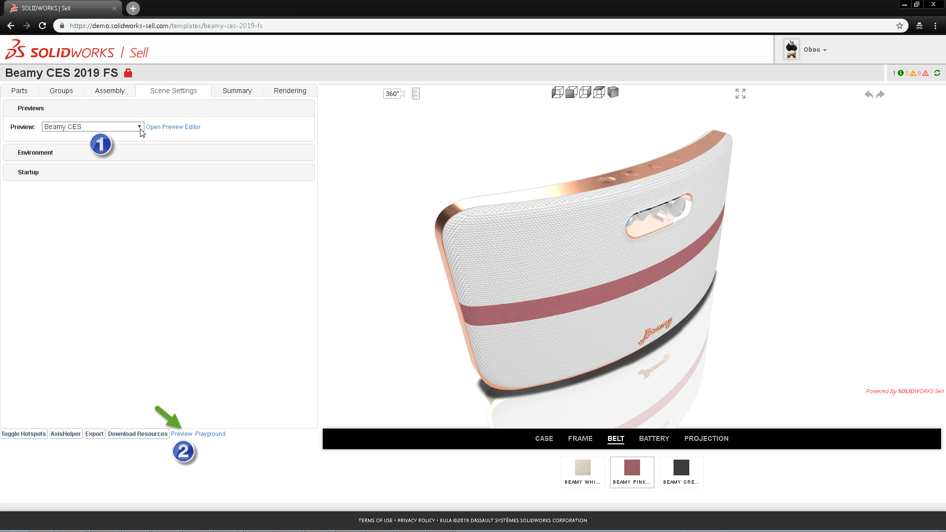Image resolution: width=946 pixels, height=532 pixels.
Task: Click the Open Preview Editor link
Action: click(x=173, y=127)
